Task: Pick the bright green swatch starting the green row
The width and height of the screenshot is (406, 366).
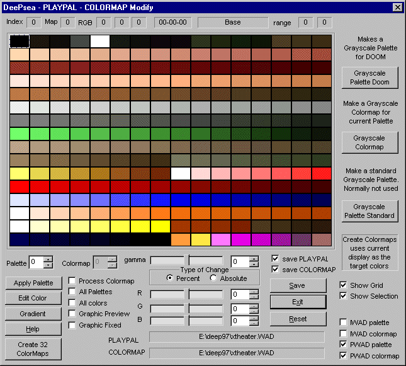Action: pos(20,134)
